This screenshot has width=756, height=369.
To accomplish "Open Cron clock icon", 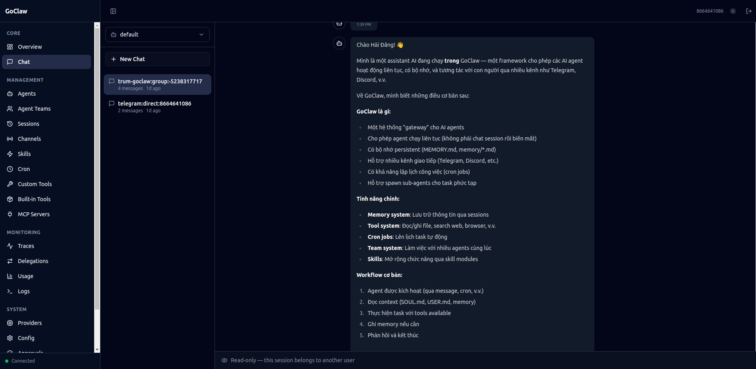I will (10, 169).
